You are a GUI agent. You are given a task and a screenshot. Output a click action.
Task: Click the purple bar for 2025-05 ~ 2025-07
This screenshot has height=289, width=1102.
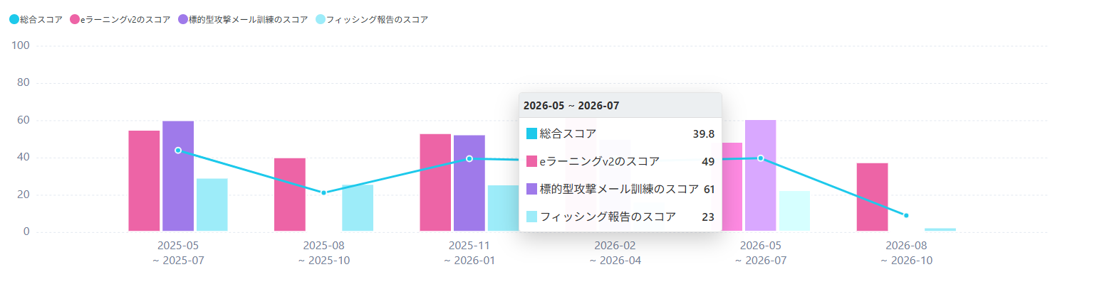pos(178,176)
